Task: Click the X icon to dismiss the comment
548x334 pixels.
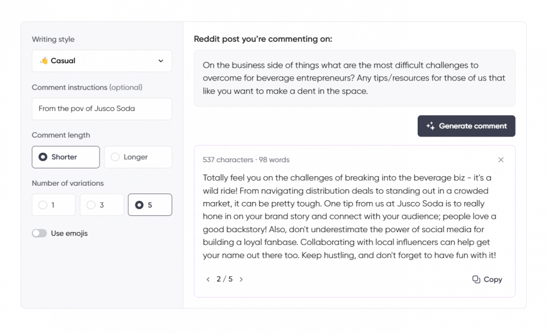Action: click(501, 159)
